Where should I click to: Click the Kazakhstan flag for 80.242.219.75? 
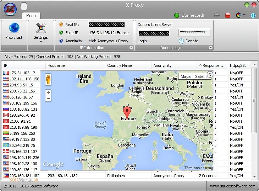point(6,145)
